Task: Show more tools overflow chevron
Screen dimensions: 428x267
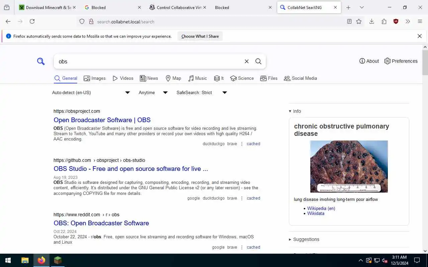Action: (408, 21)
